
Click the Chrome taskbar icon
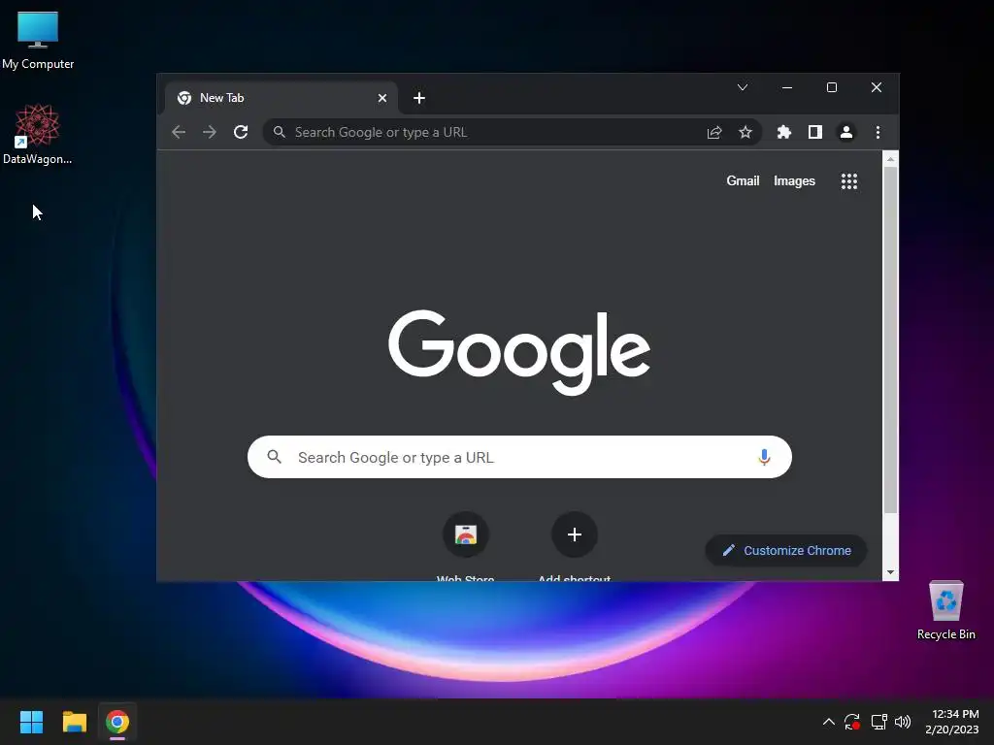[x=117, y=722]
